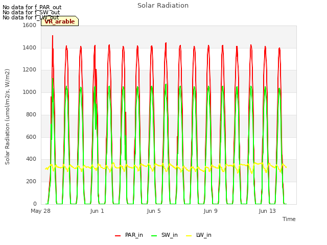Click the 400 y-axis tick label
327x245 pixels.
click(x=31, y=159)
